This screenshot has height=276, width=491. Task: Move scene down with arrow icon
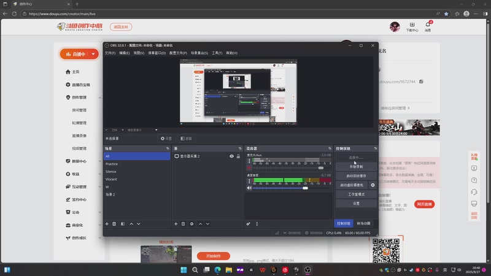coord(139,224)
